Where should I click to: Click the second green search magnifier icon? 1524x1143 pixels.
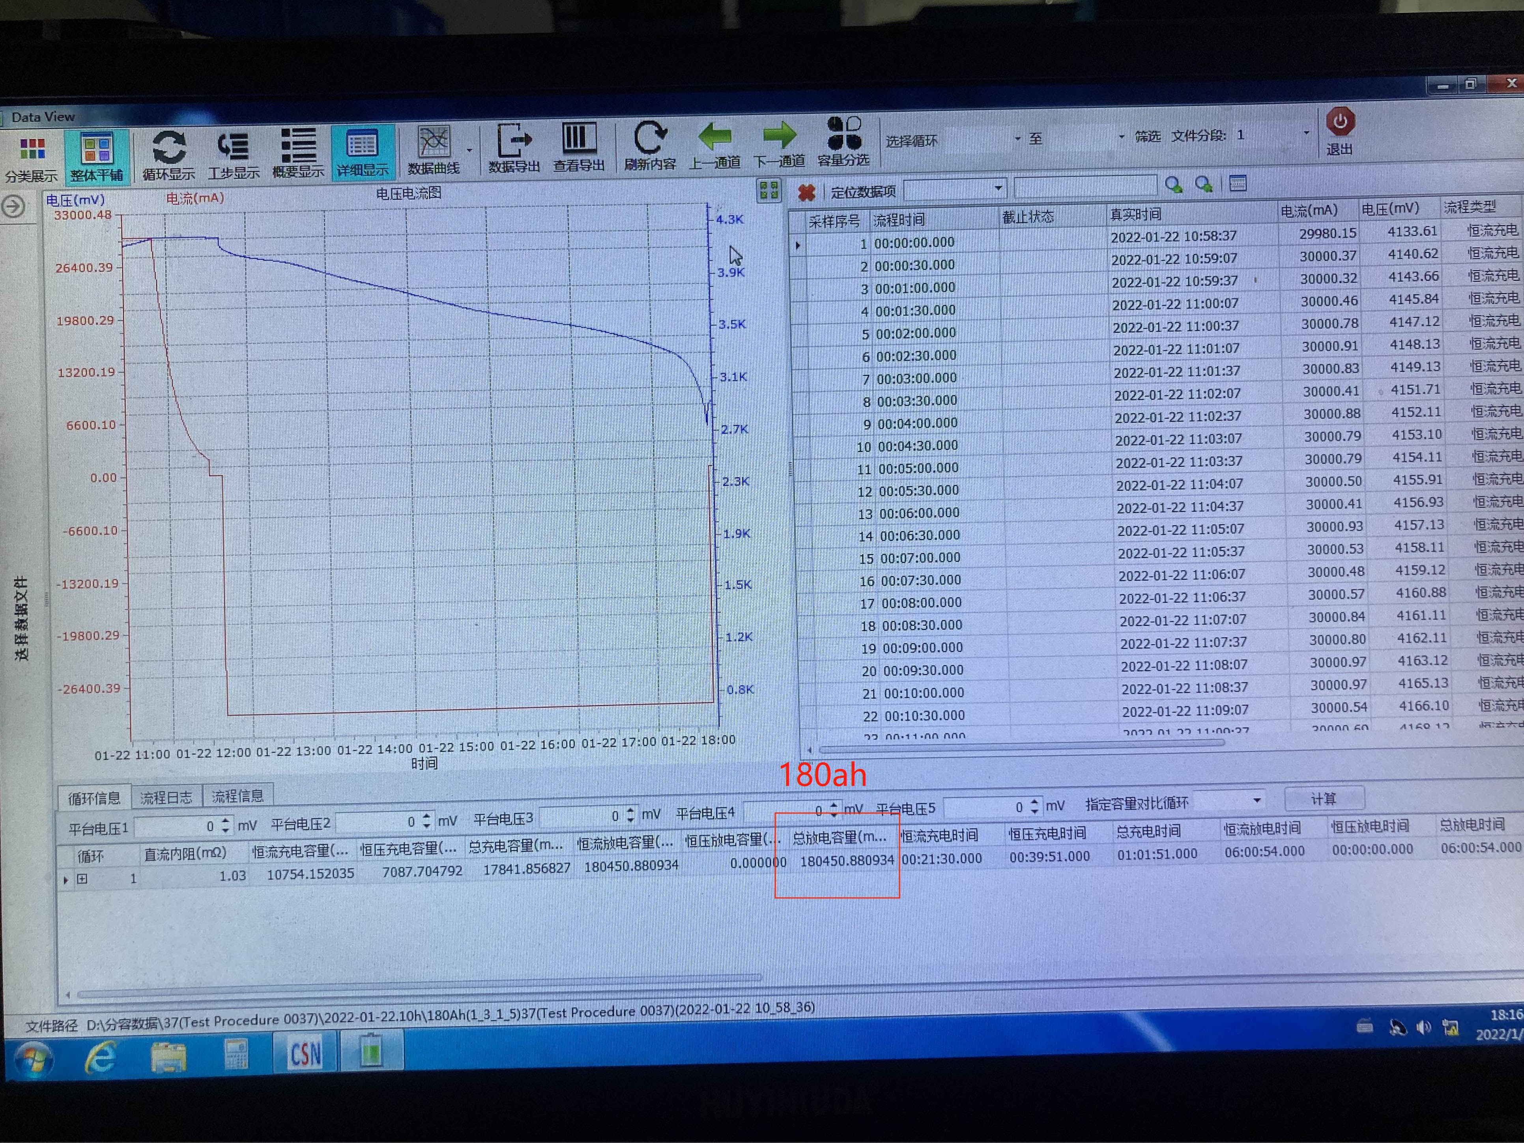tap(1204, 184)
